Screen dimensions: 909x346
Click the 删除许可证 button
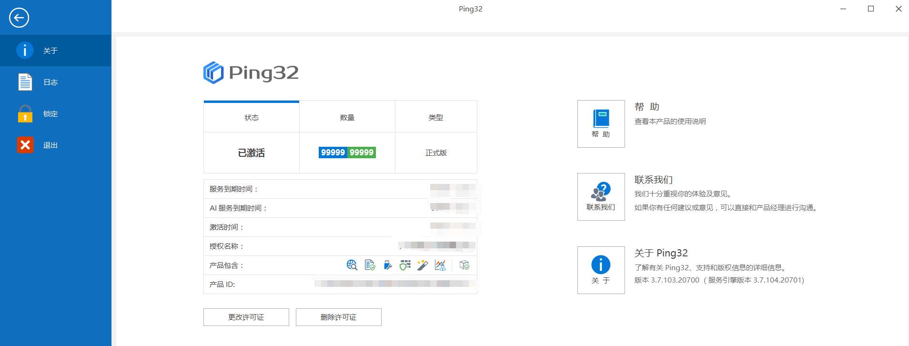(339, 317)
